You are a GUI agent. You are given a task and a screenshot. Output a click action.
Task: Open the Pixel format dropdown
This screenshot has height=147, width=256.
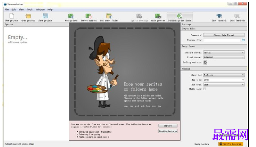[224, 57]
